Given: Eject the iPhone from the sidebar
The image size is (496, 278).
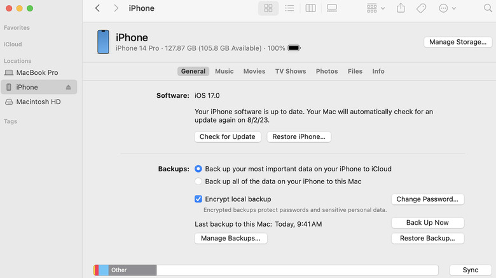Looking at the screenshot, I should click(x=69, y=88).
